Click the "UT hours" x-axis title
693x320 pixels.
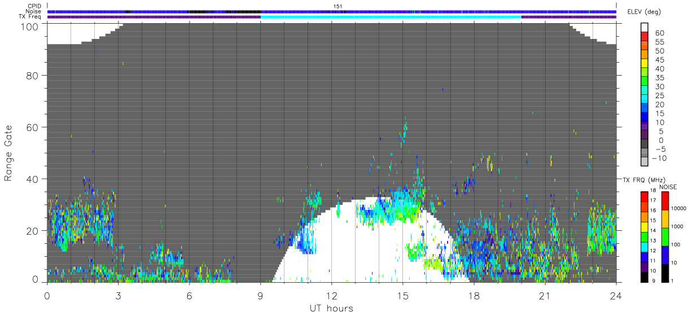coord(331,309)
